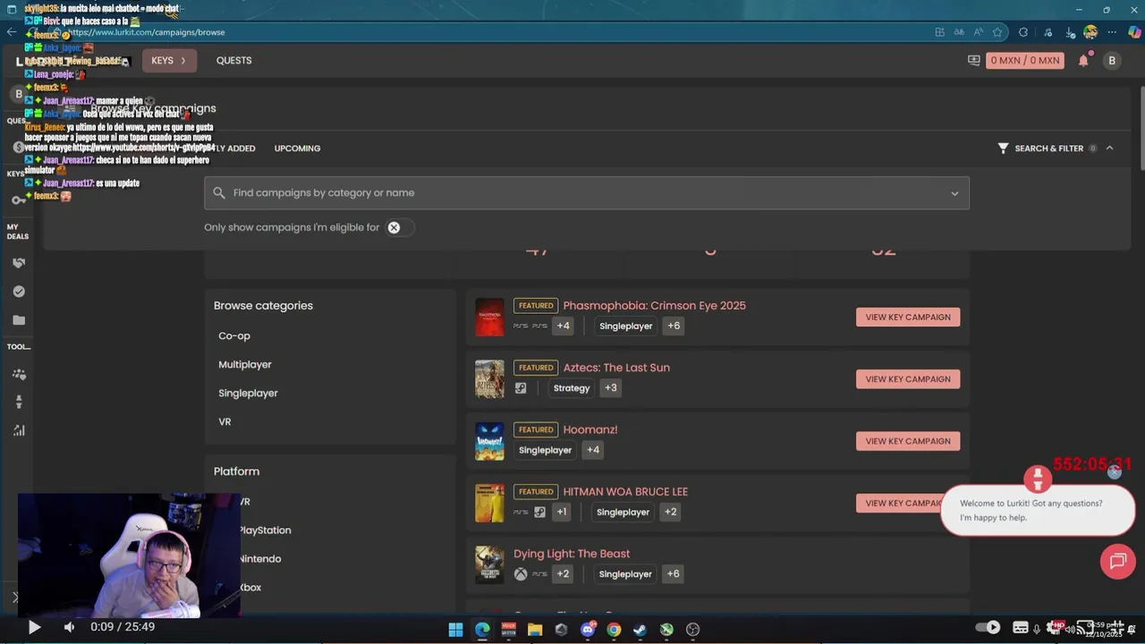Open browser extensions puzzle icon

[x=1025, y=32]
